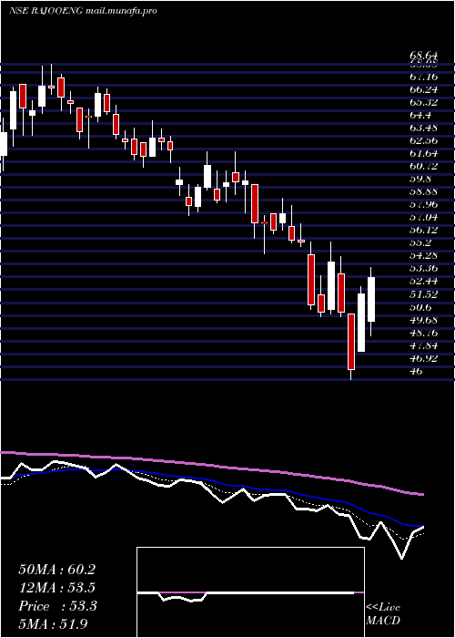Screen dimensions: 455x638
Task: Select the 64.4 price axis label
Action: (420, 115)
